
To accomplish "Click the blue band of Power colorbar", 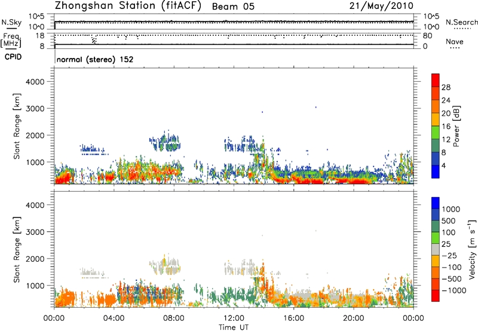I will 436,171.
